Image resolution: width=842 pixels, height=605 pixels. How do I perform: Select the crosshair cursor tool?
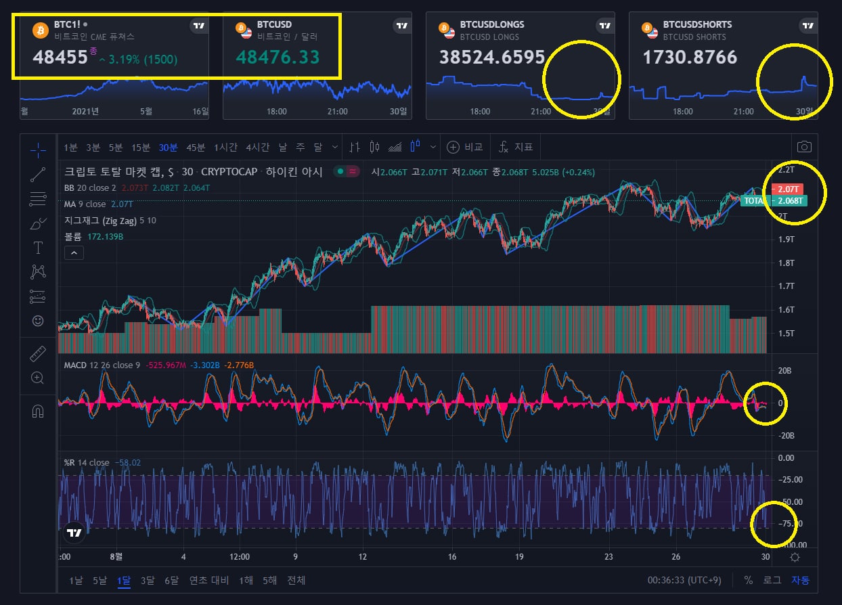(38, 149)
